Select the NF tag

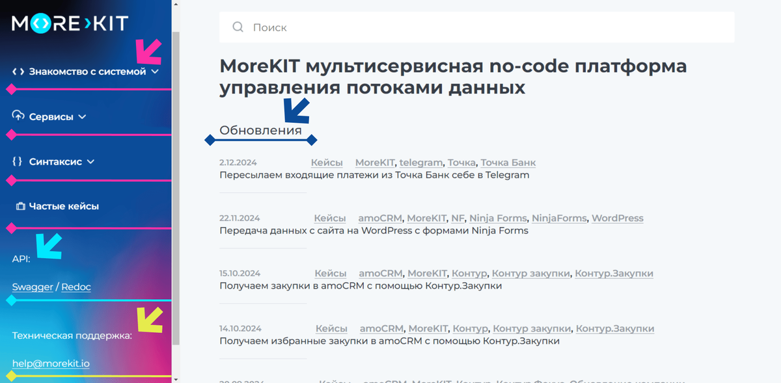458,218
